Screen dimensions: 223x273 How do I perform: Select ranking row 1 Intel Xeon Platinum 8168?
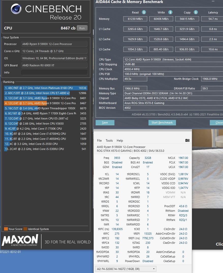click(46, 88)
